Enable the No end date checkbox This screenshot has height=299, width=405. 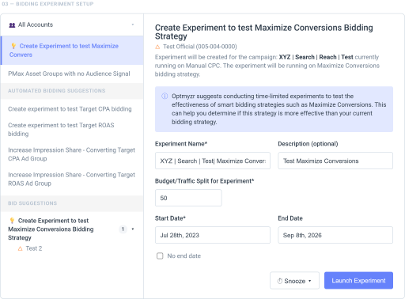(x=160, y=255)
